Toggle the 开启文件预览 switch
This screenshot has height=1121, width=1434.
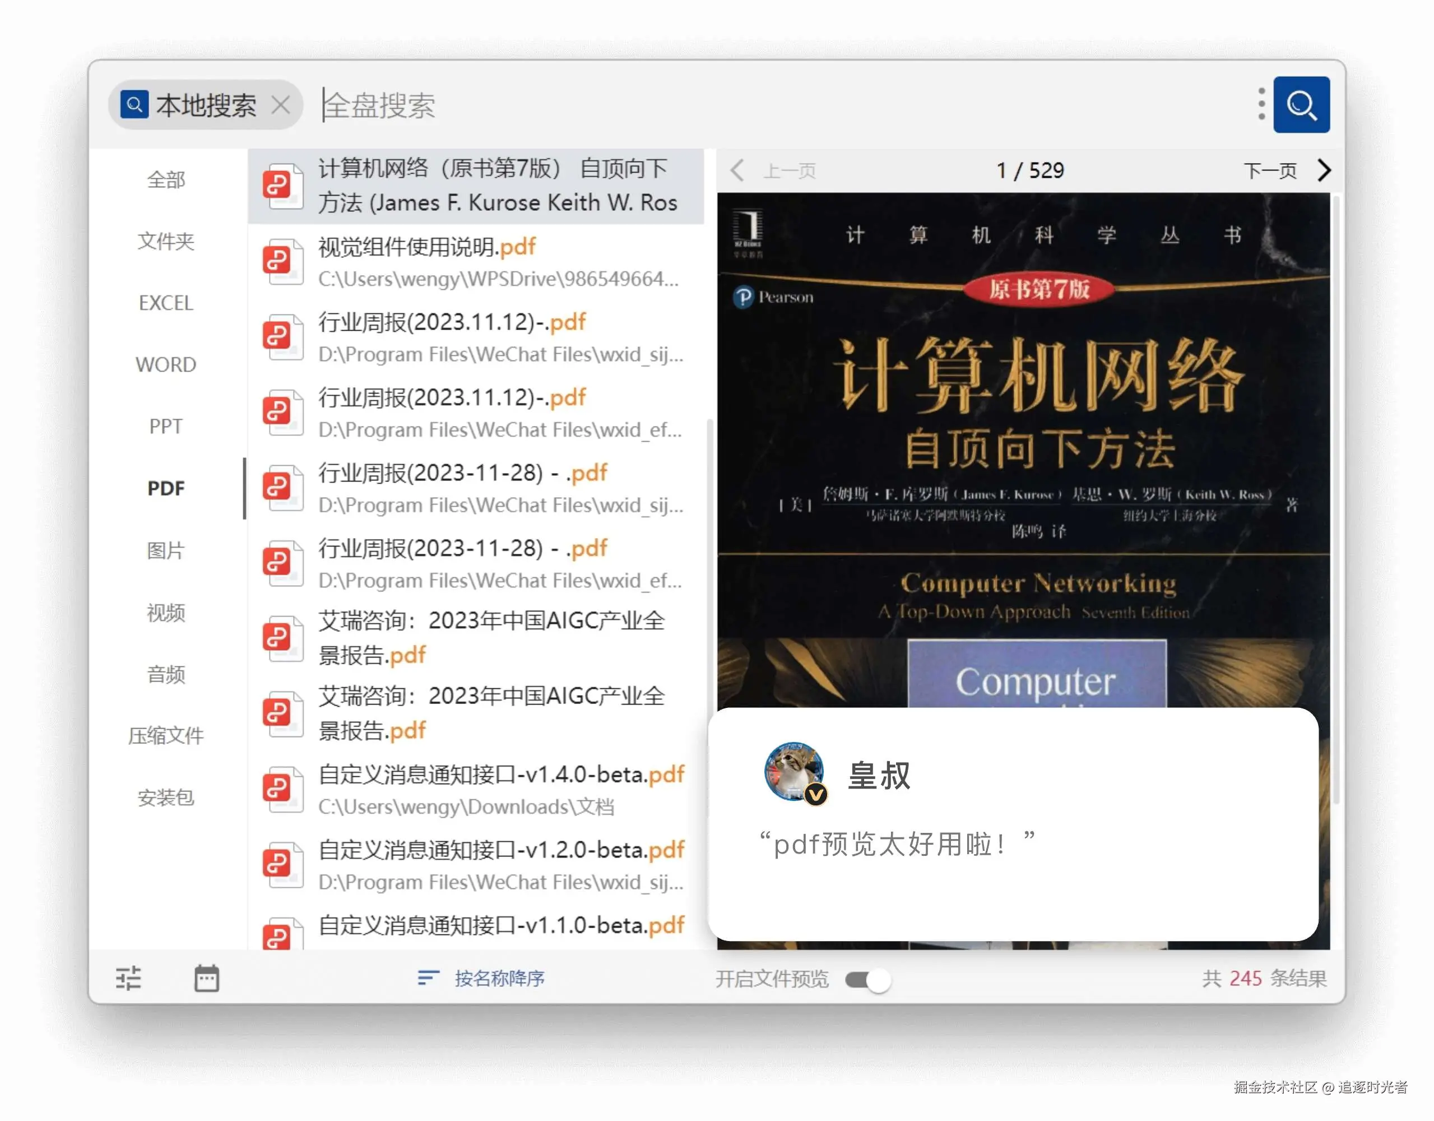pyautogui.click(x=868, y=980)
